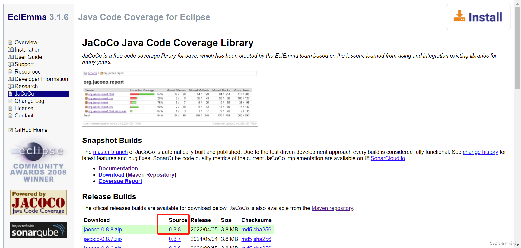Open the Maven Repository link in bullet list
This screenshot has height=248, width=521.
tap(151, 175)
